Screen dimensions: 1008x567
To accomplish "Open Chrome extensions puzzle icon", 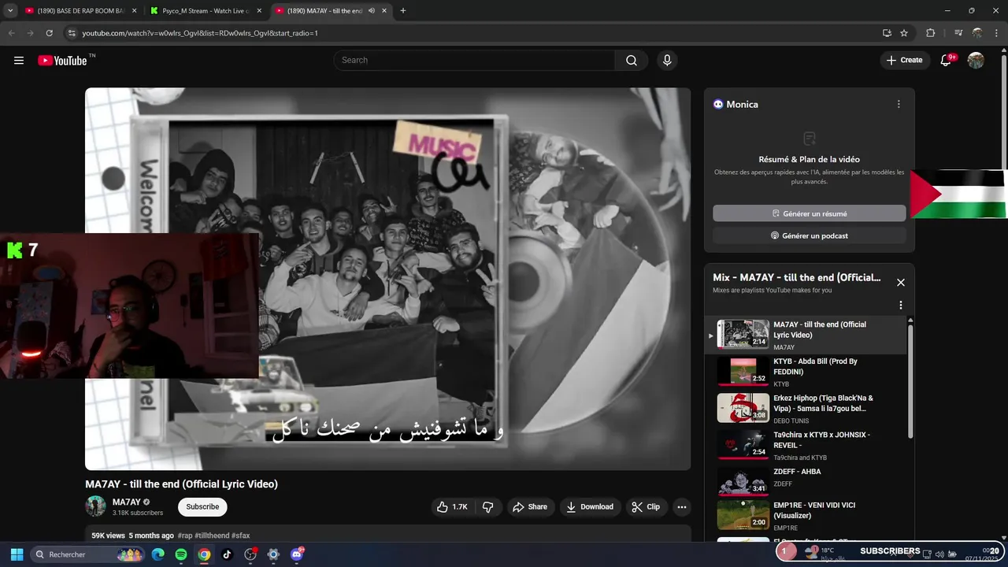I will 930,33.
